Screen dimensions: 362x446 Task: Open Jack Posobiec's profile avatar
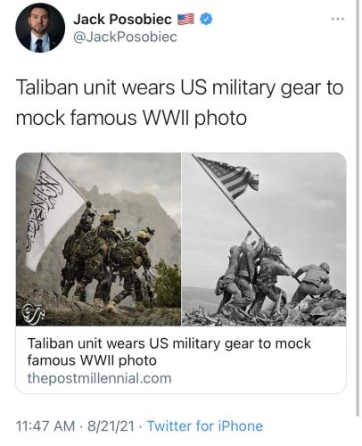40,28
